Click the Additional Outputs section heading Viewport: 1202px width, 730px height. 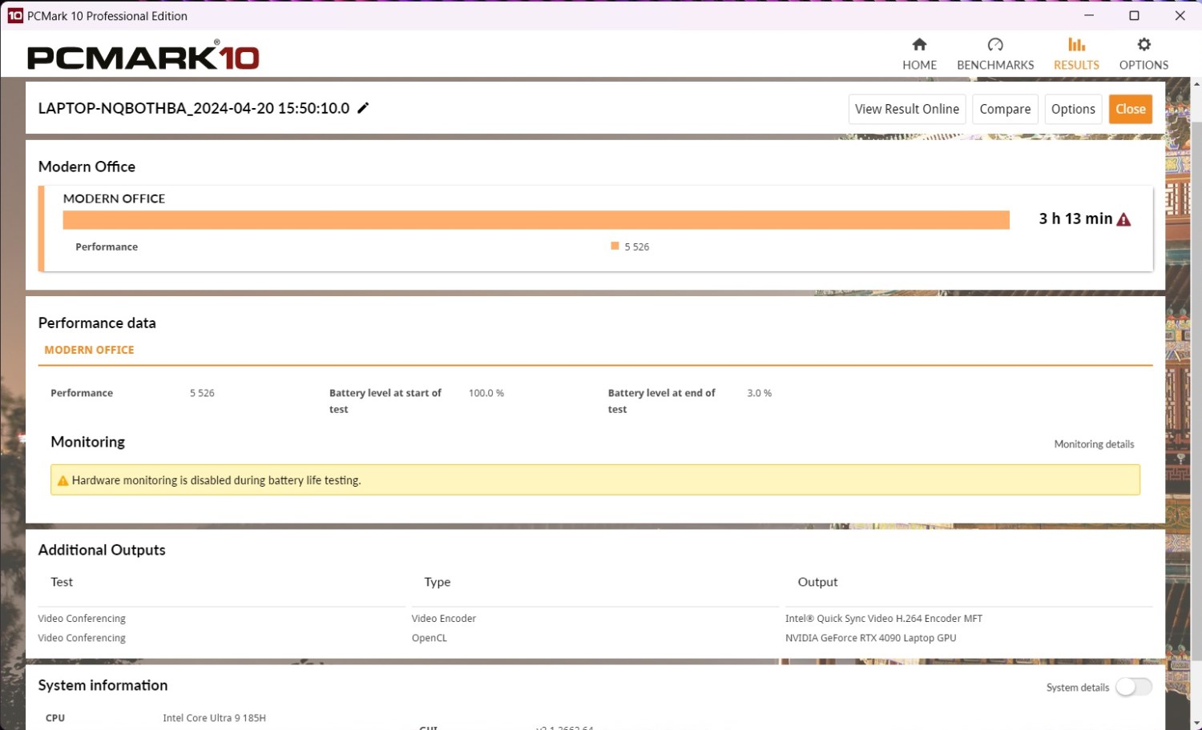(x=102, y=550)
